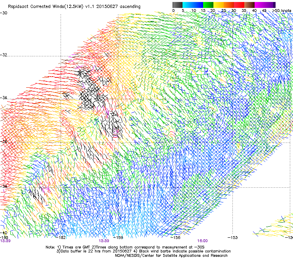Click the '30' legend scale label
293x258 pixels.
click(x=234, y=11)
